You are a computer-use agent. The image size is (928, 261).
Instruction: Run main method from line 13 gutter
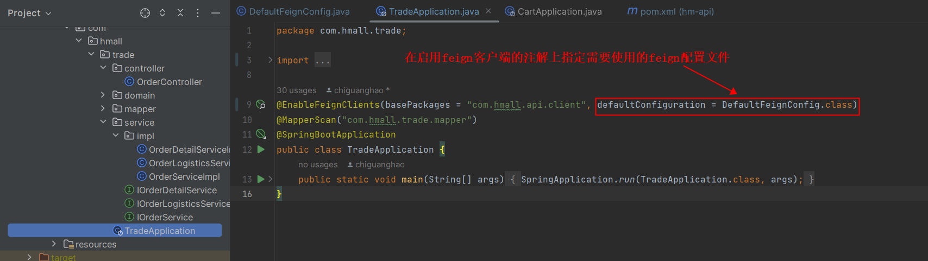pos(261,179)
